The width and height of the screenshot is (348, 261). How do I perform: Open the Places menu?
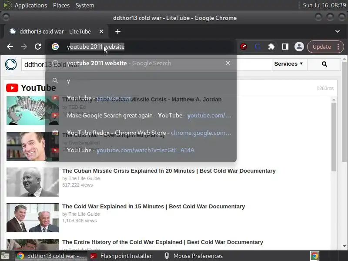click(61, 5)
